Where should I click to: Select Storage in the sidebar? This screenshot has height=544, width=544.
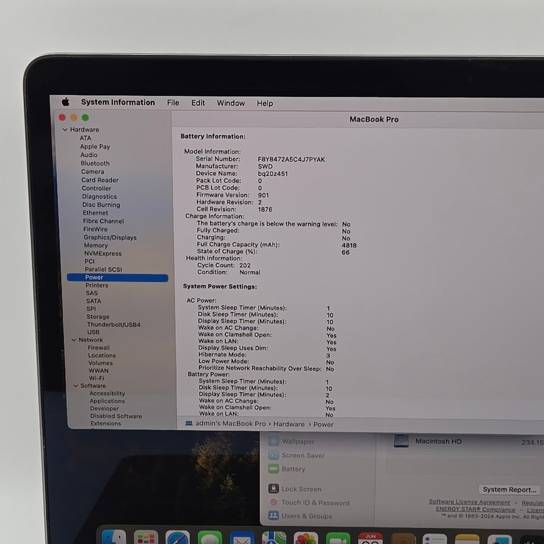[x=98, y=317]
